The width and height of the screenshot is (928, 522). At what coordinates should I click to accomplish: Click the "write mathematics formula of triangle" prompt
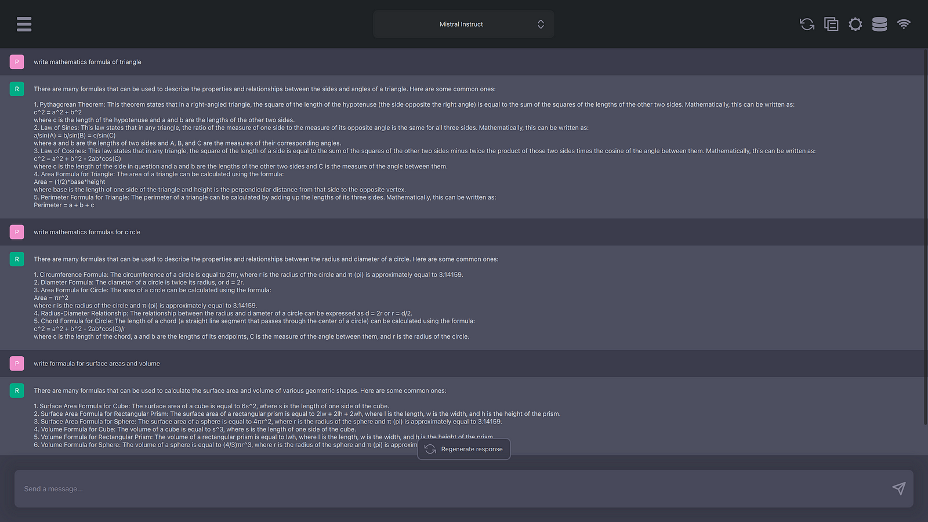click(x=88, y=62)
